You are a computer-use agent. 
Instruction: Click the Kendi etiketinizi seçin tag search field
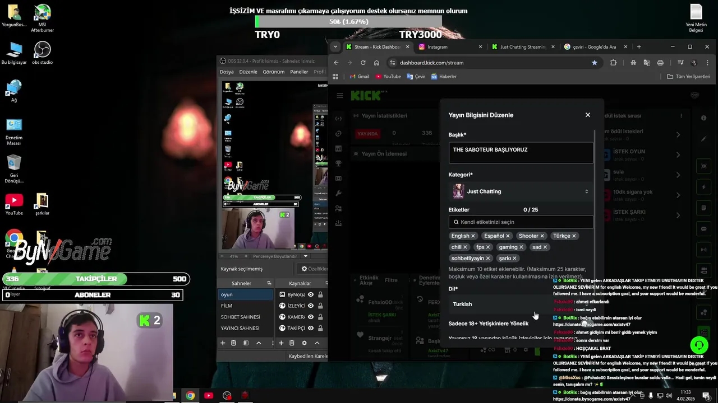(521, 222)
